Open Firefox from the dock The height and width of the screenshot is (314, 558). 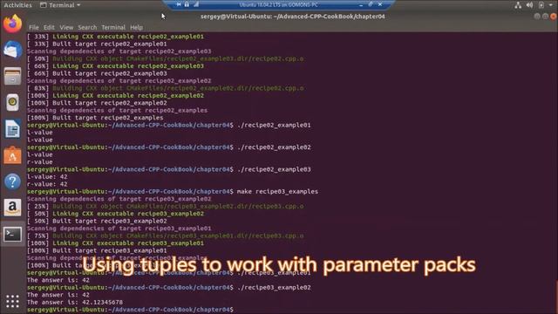(12, 24)
